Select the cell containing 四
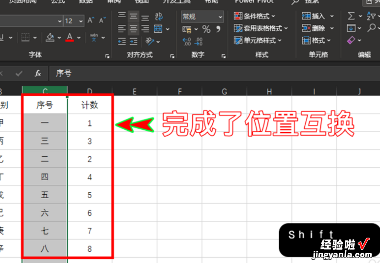The image size is (380, 263). coord(45,177)
